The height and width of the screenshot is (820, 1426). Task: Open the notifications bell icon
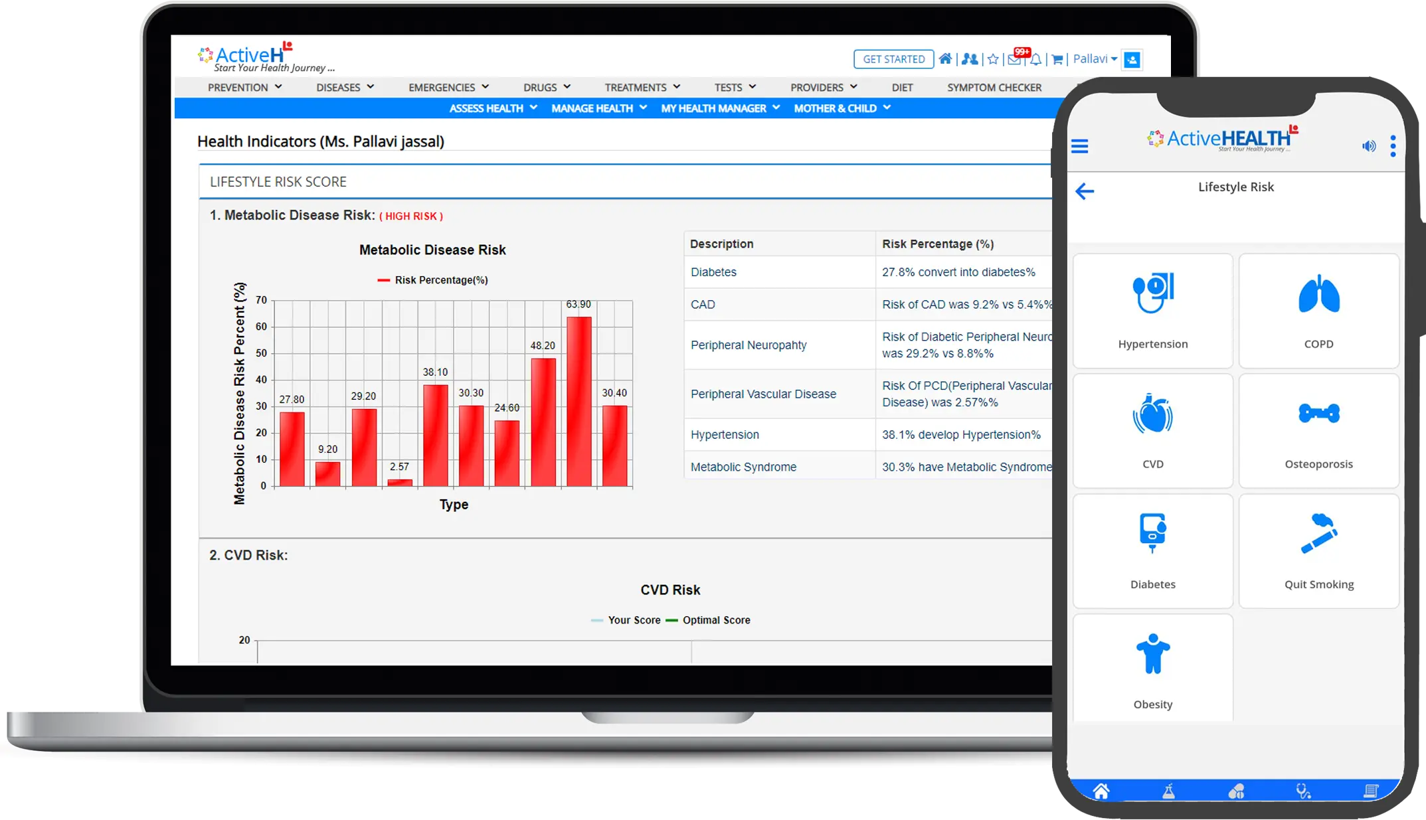click(1036, 60)
